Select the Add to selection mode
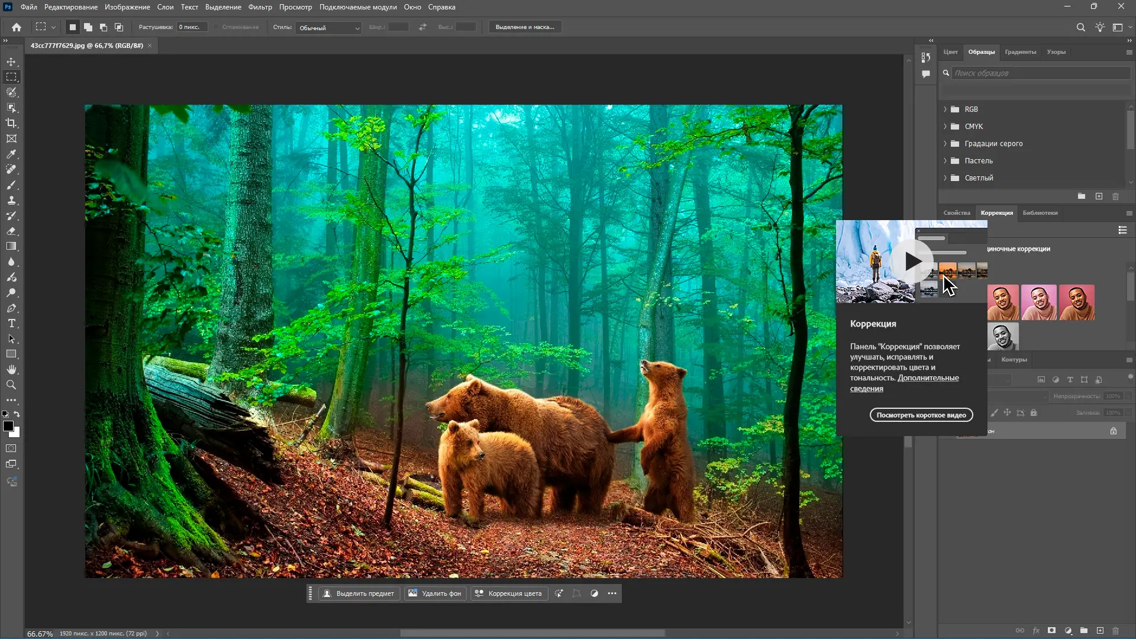The height and width of the screenshot is (639, 1136). click(88, 27)
